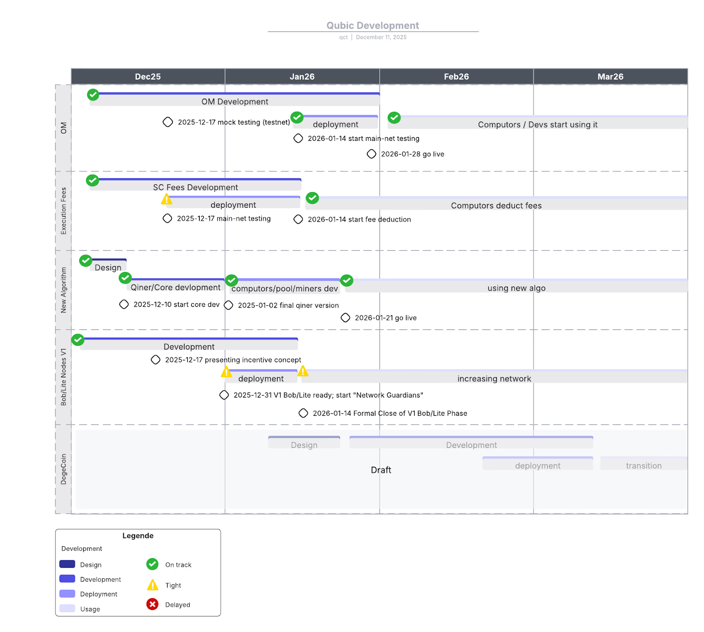Select the 2026-01-28 go live milestone diamond
This screenshot has height=632, width=704.
point(371,154)
